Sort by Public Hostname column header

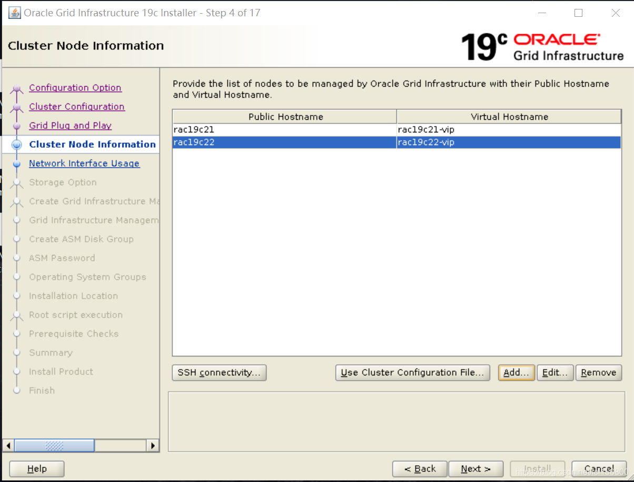coord(285,117)
